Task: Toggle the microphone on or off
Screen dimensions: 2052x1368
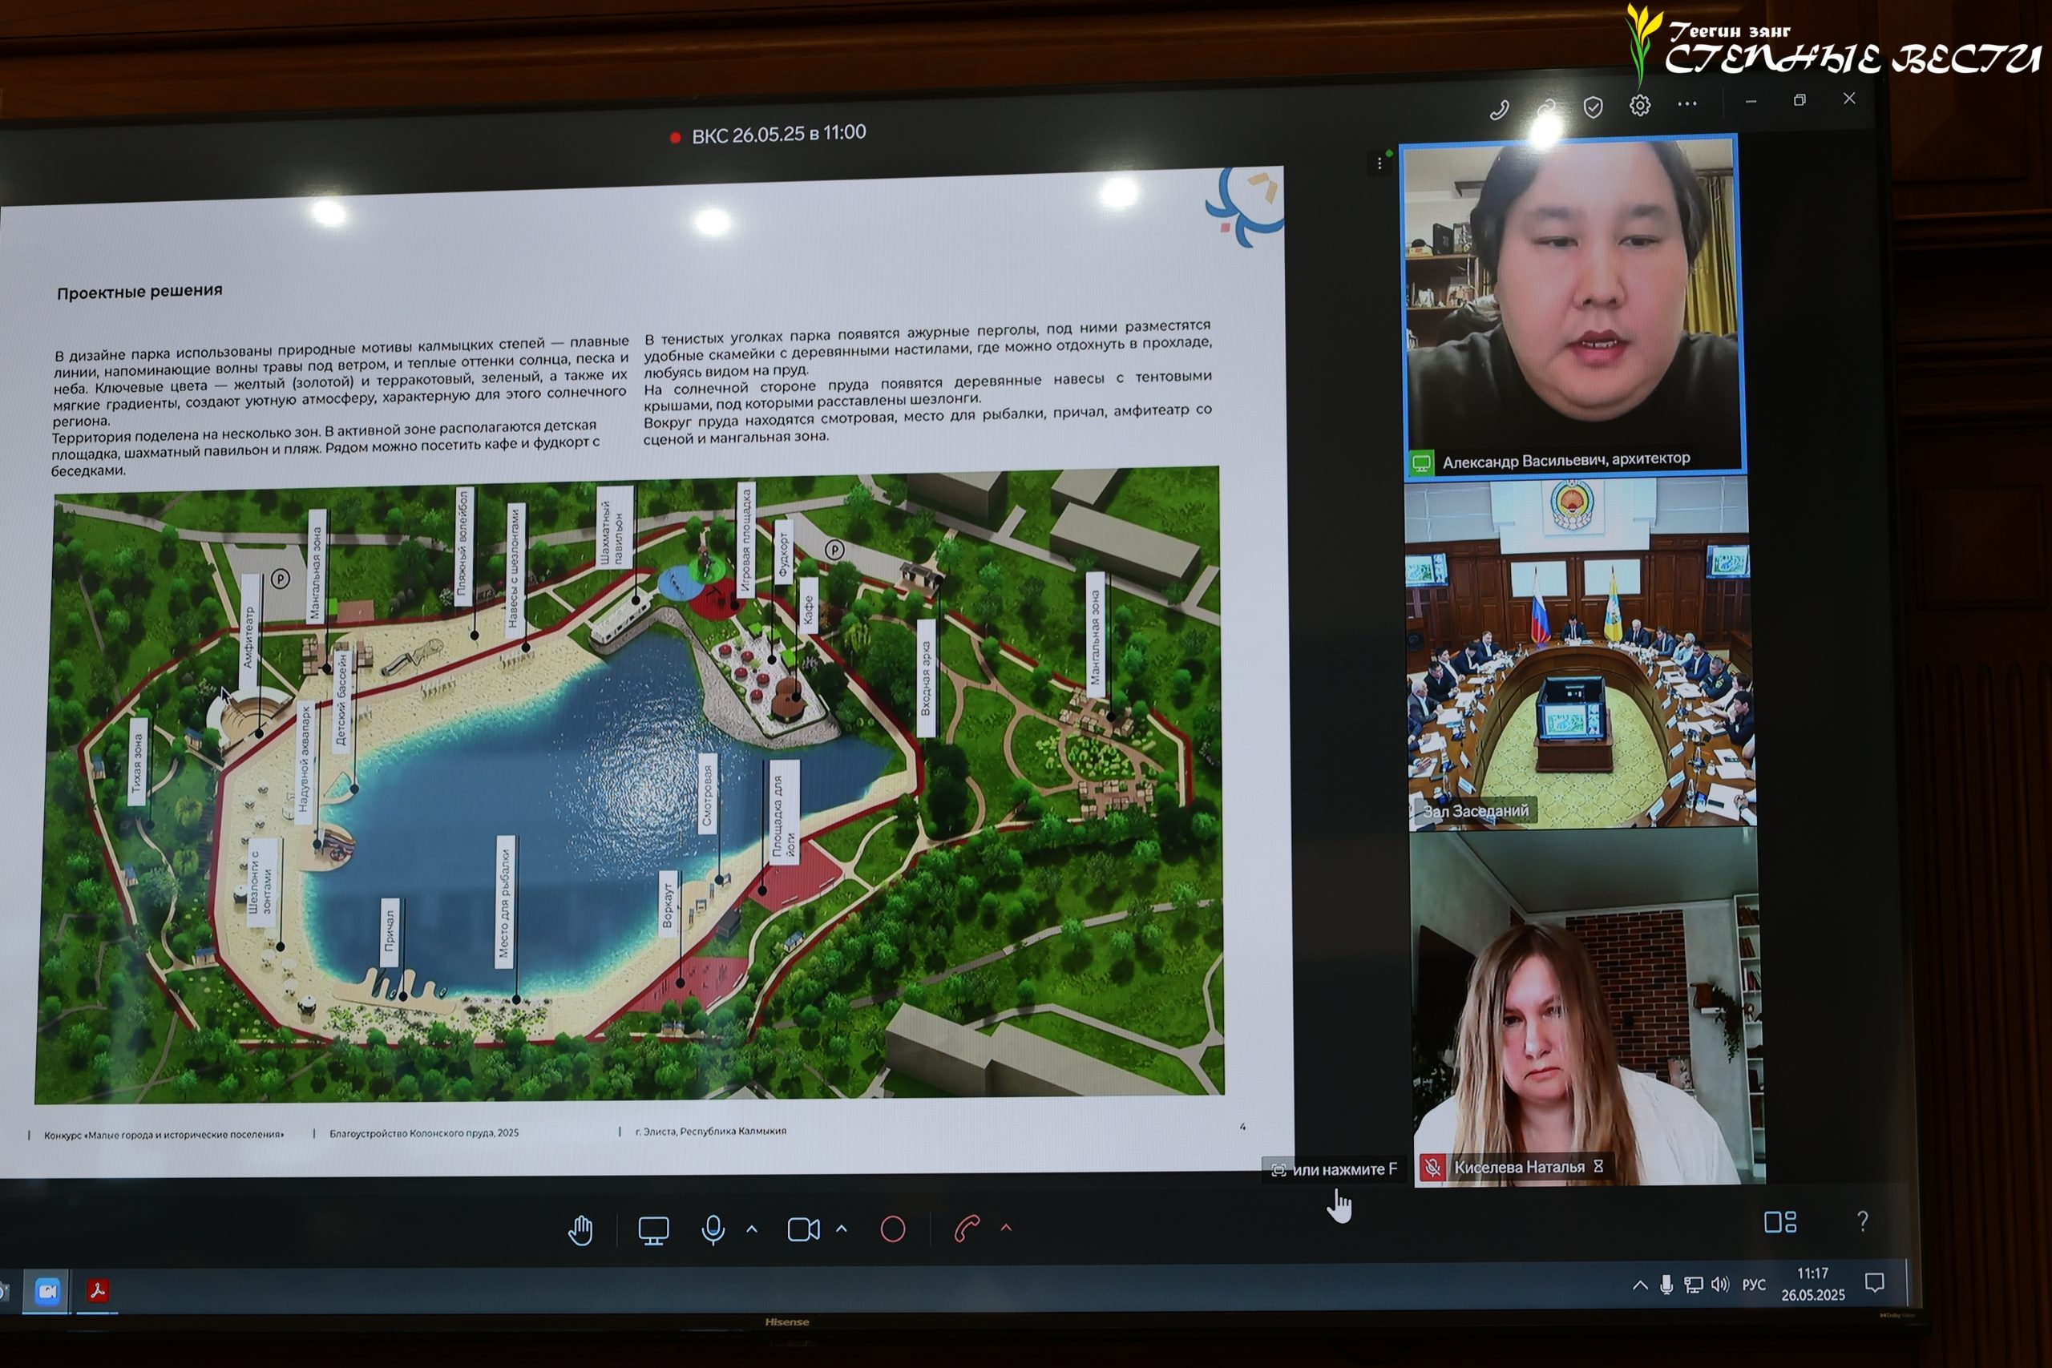Action: click(713, 1229)
